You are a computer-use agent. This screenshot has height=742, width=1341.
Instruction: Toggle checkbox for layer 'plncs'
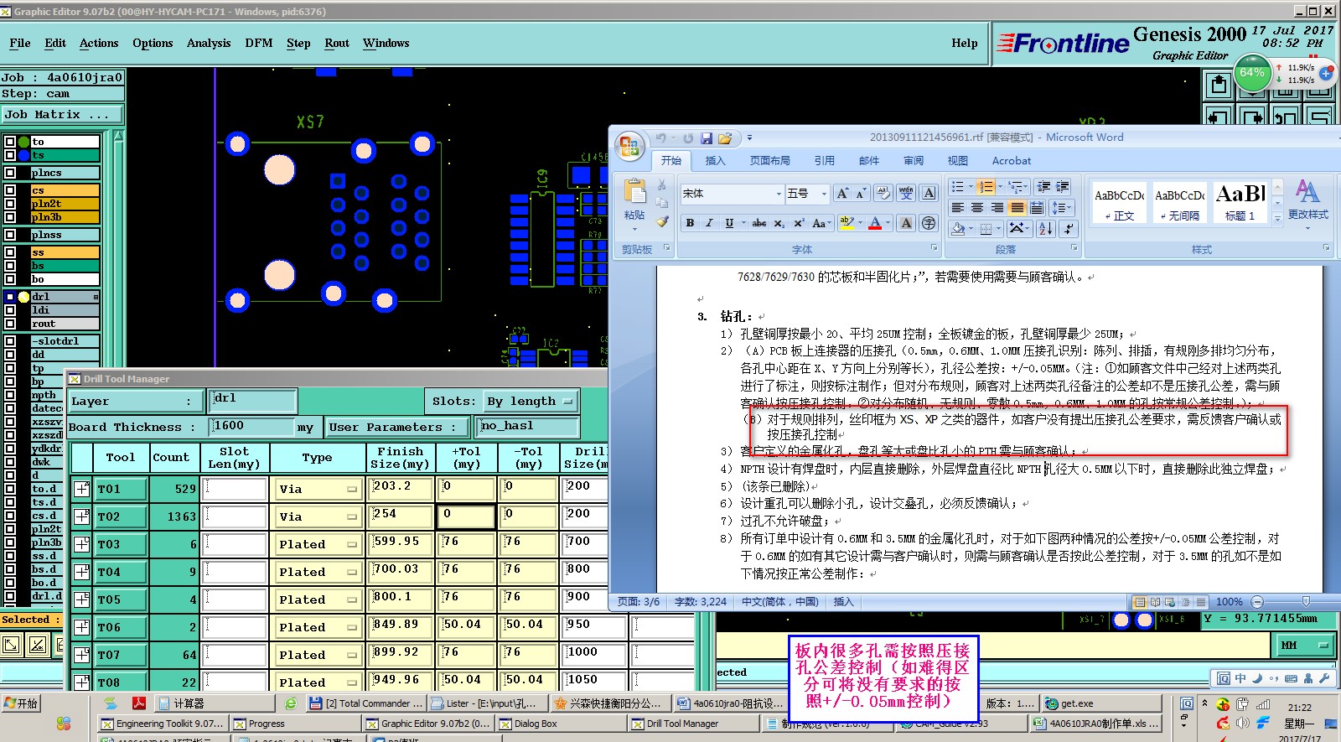[10, 173]
